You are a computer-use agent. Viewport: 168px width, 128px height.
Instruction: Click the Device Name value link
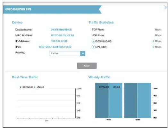click(x=61, y=30)
